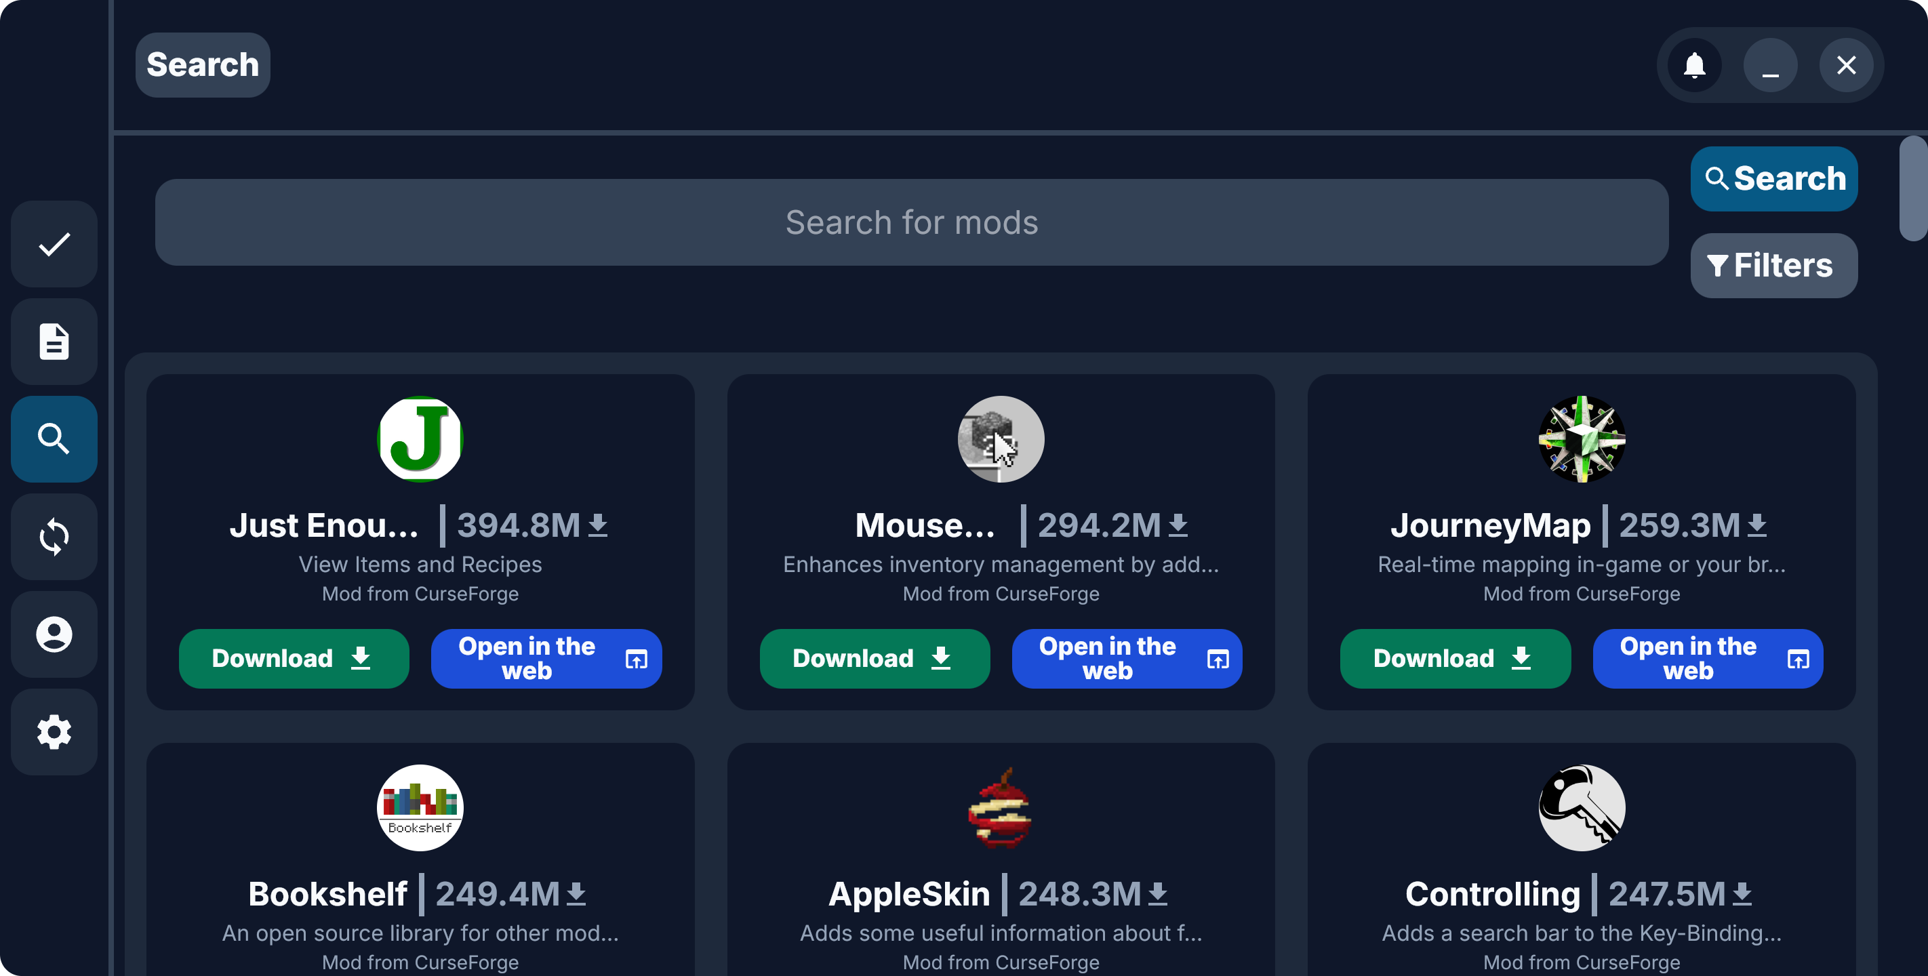
Task: Click the Controlling mod title
Action: (x=1492, y=894)
